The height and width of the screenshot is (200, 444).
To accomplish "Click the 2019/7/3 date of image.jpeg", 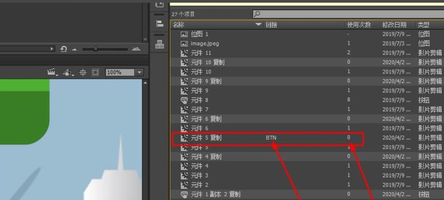I will pyautogui.click(x=397, y=44).
